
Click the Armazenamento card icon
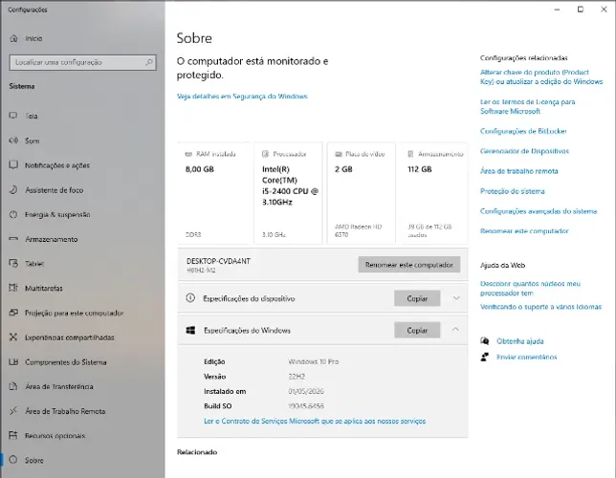pos(410,154)
